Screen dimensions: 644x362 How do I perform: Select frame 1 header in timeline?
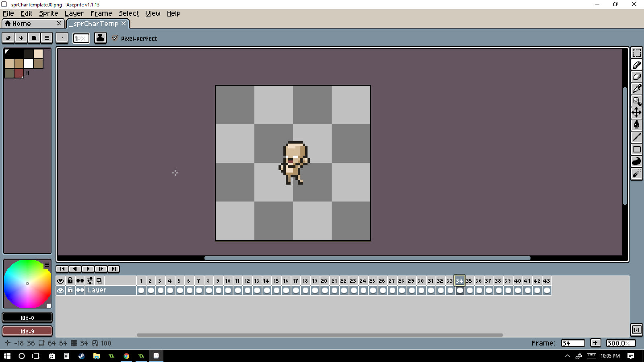pyautogui.click(x=141, y=281)
